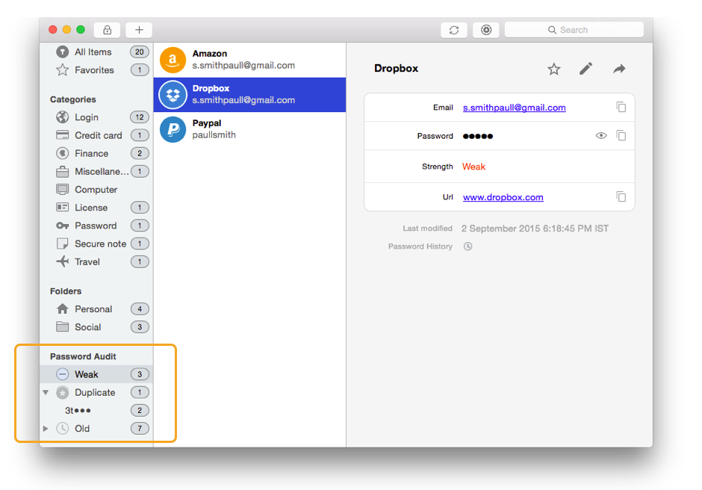The width and height of the screenshot is (702, 490).
Task: Mark Dropbox as favorite with star icon
Action: tap(554, 69)
